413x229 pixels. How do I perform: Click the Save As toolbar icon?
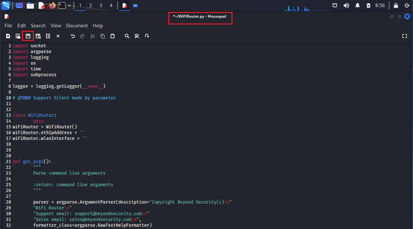[x=38, y=36]
